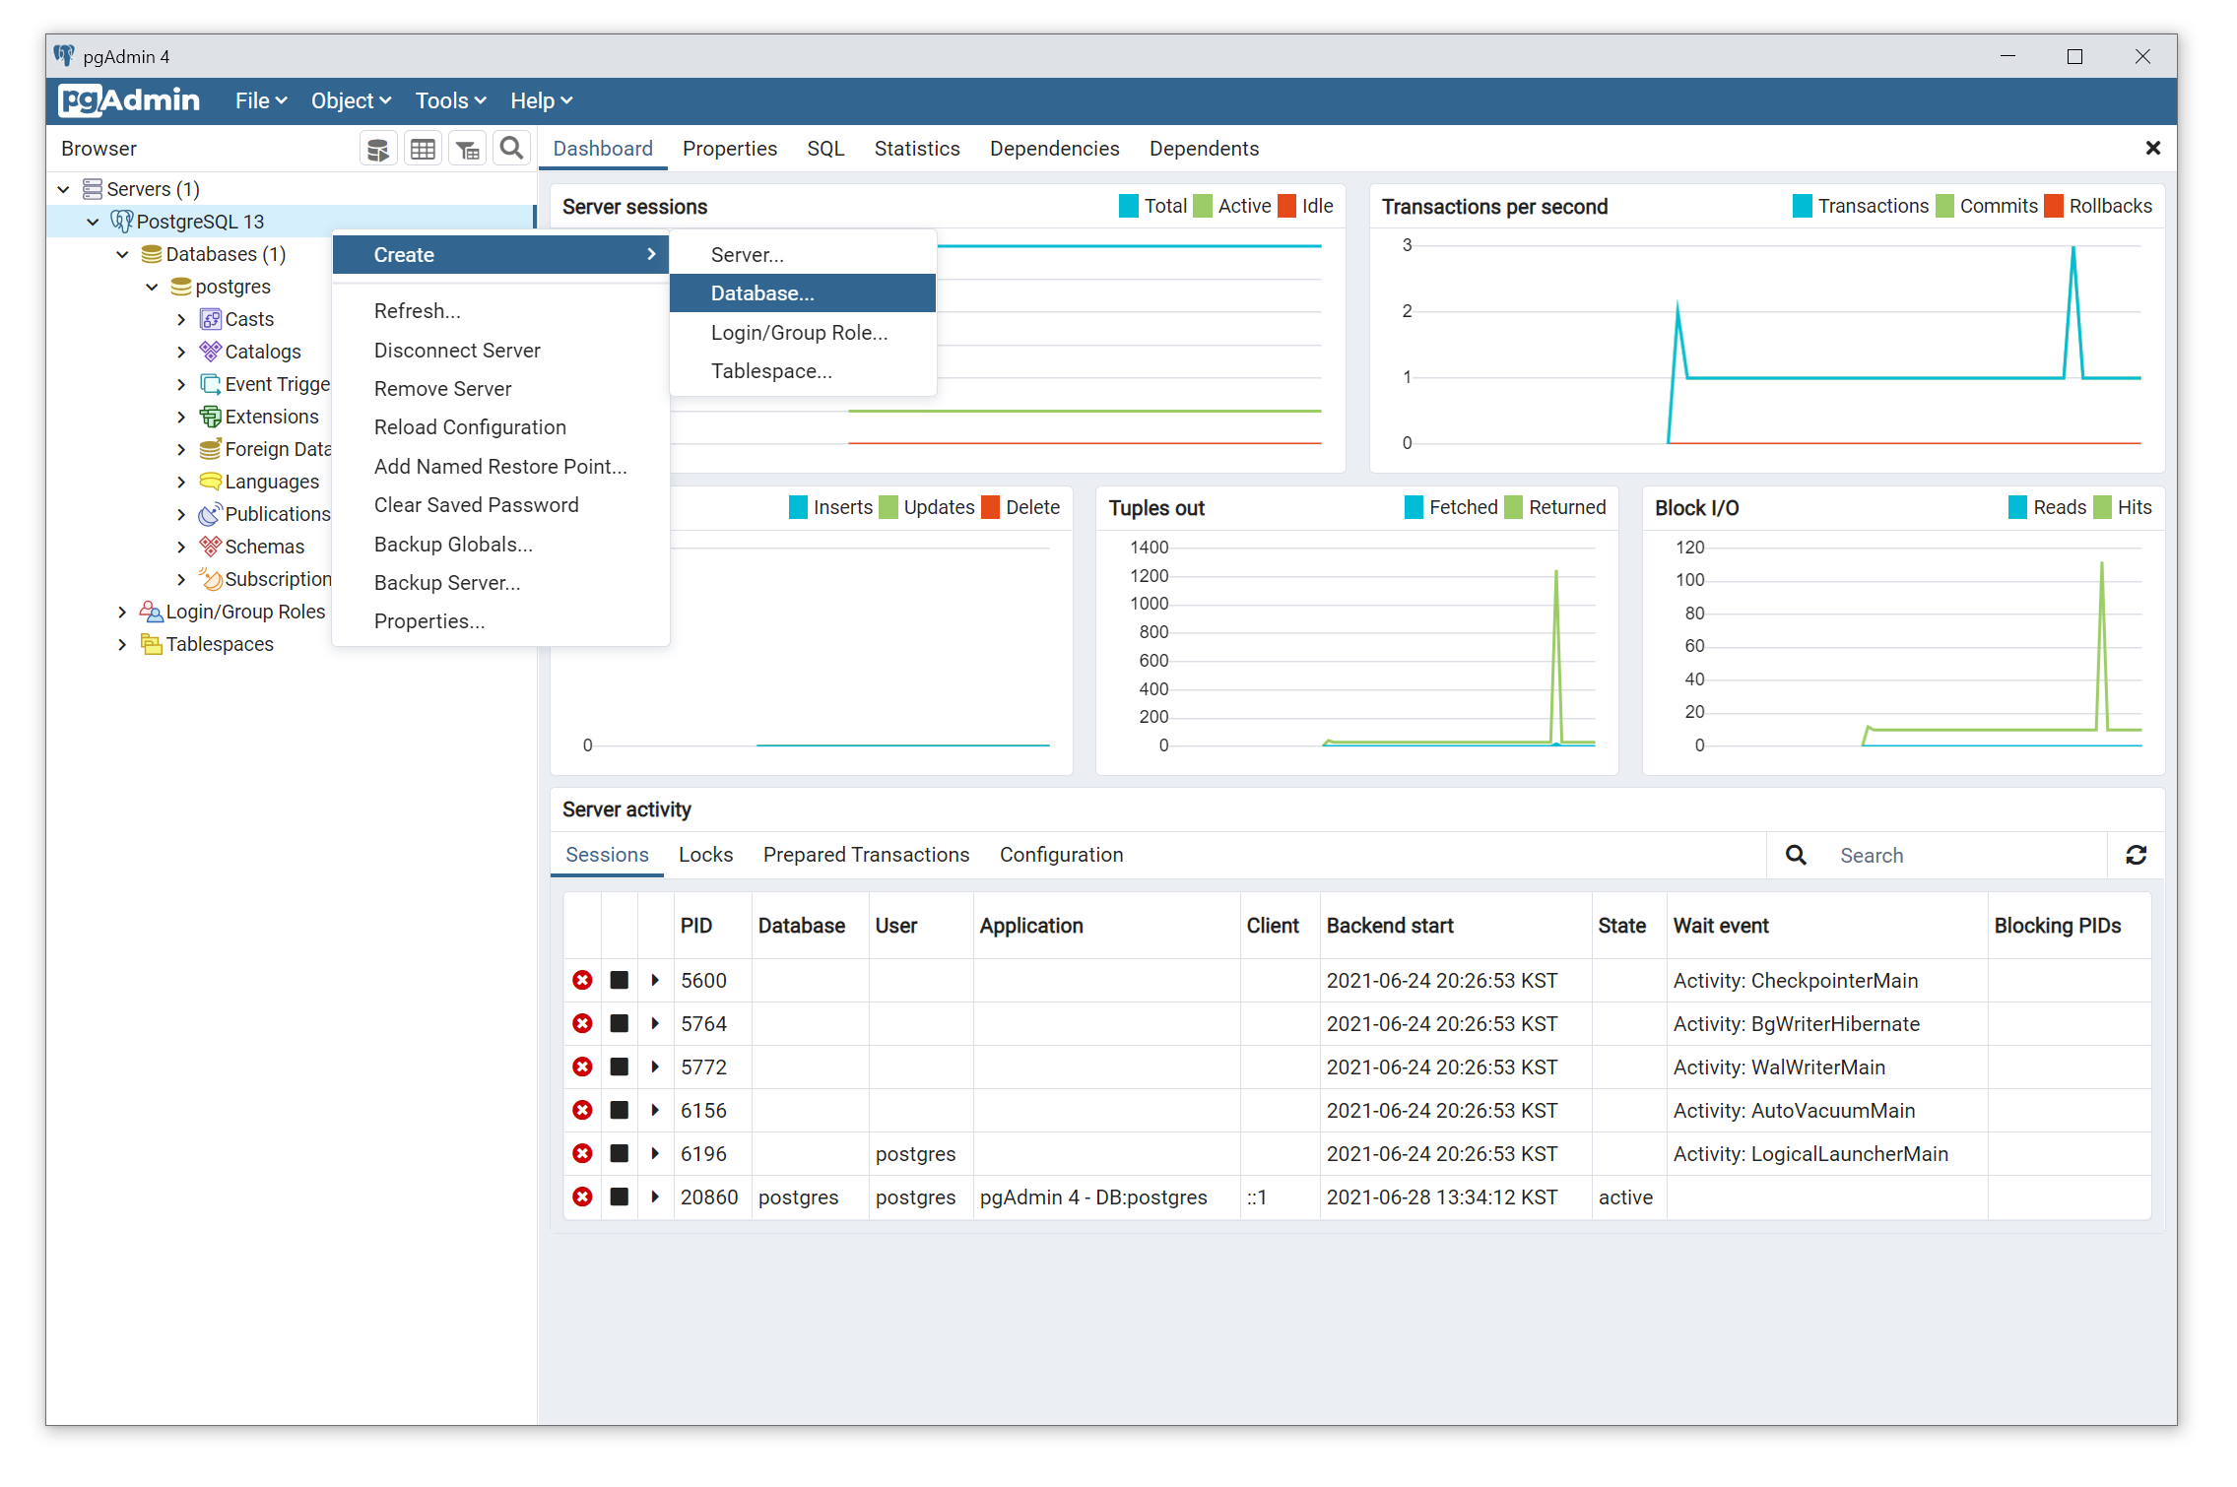2237x1487 pixels.
Task: Open the Statistics tab
Action: coord(916,149)
